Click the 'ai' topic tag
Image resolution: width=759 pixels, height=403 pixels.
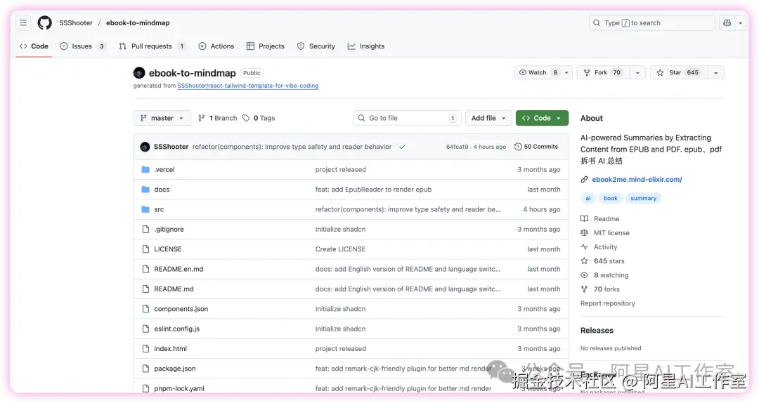click(588, 199)
